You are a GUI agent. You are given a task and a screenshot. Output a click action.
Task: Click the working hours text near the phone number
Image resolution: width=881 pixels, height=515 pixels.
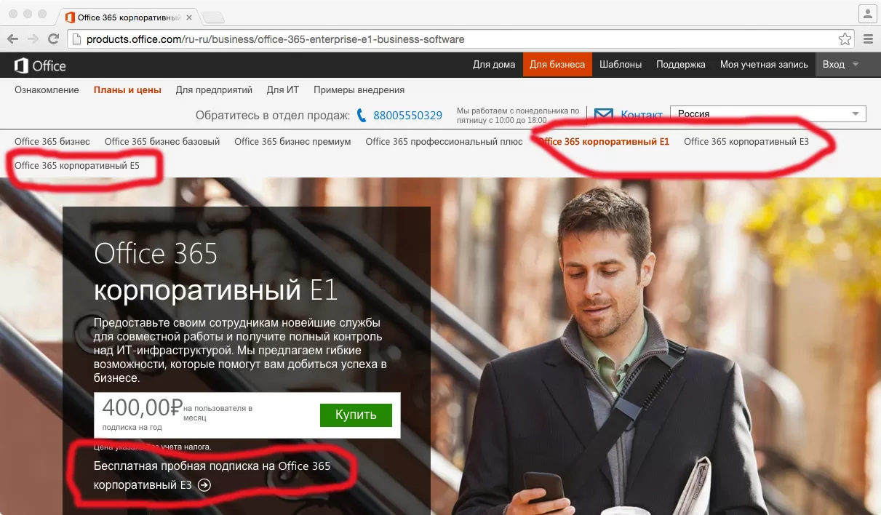click(x=518, y=115)
